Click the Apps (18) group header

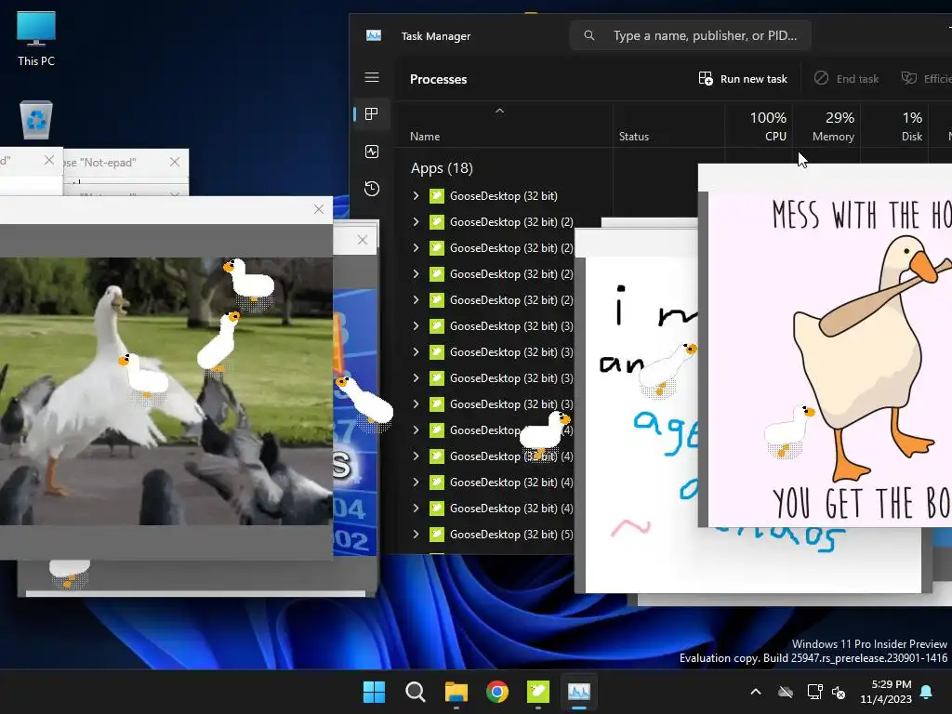pos(442,168)
